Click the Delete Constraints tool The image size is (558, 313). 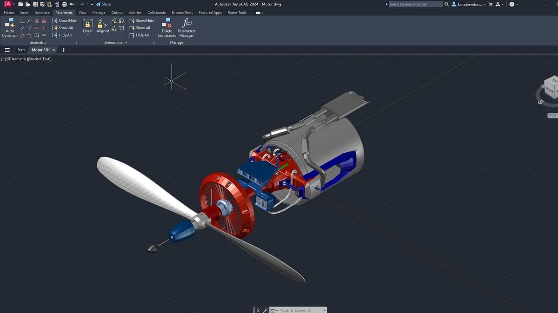(x=167, y=28)
